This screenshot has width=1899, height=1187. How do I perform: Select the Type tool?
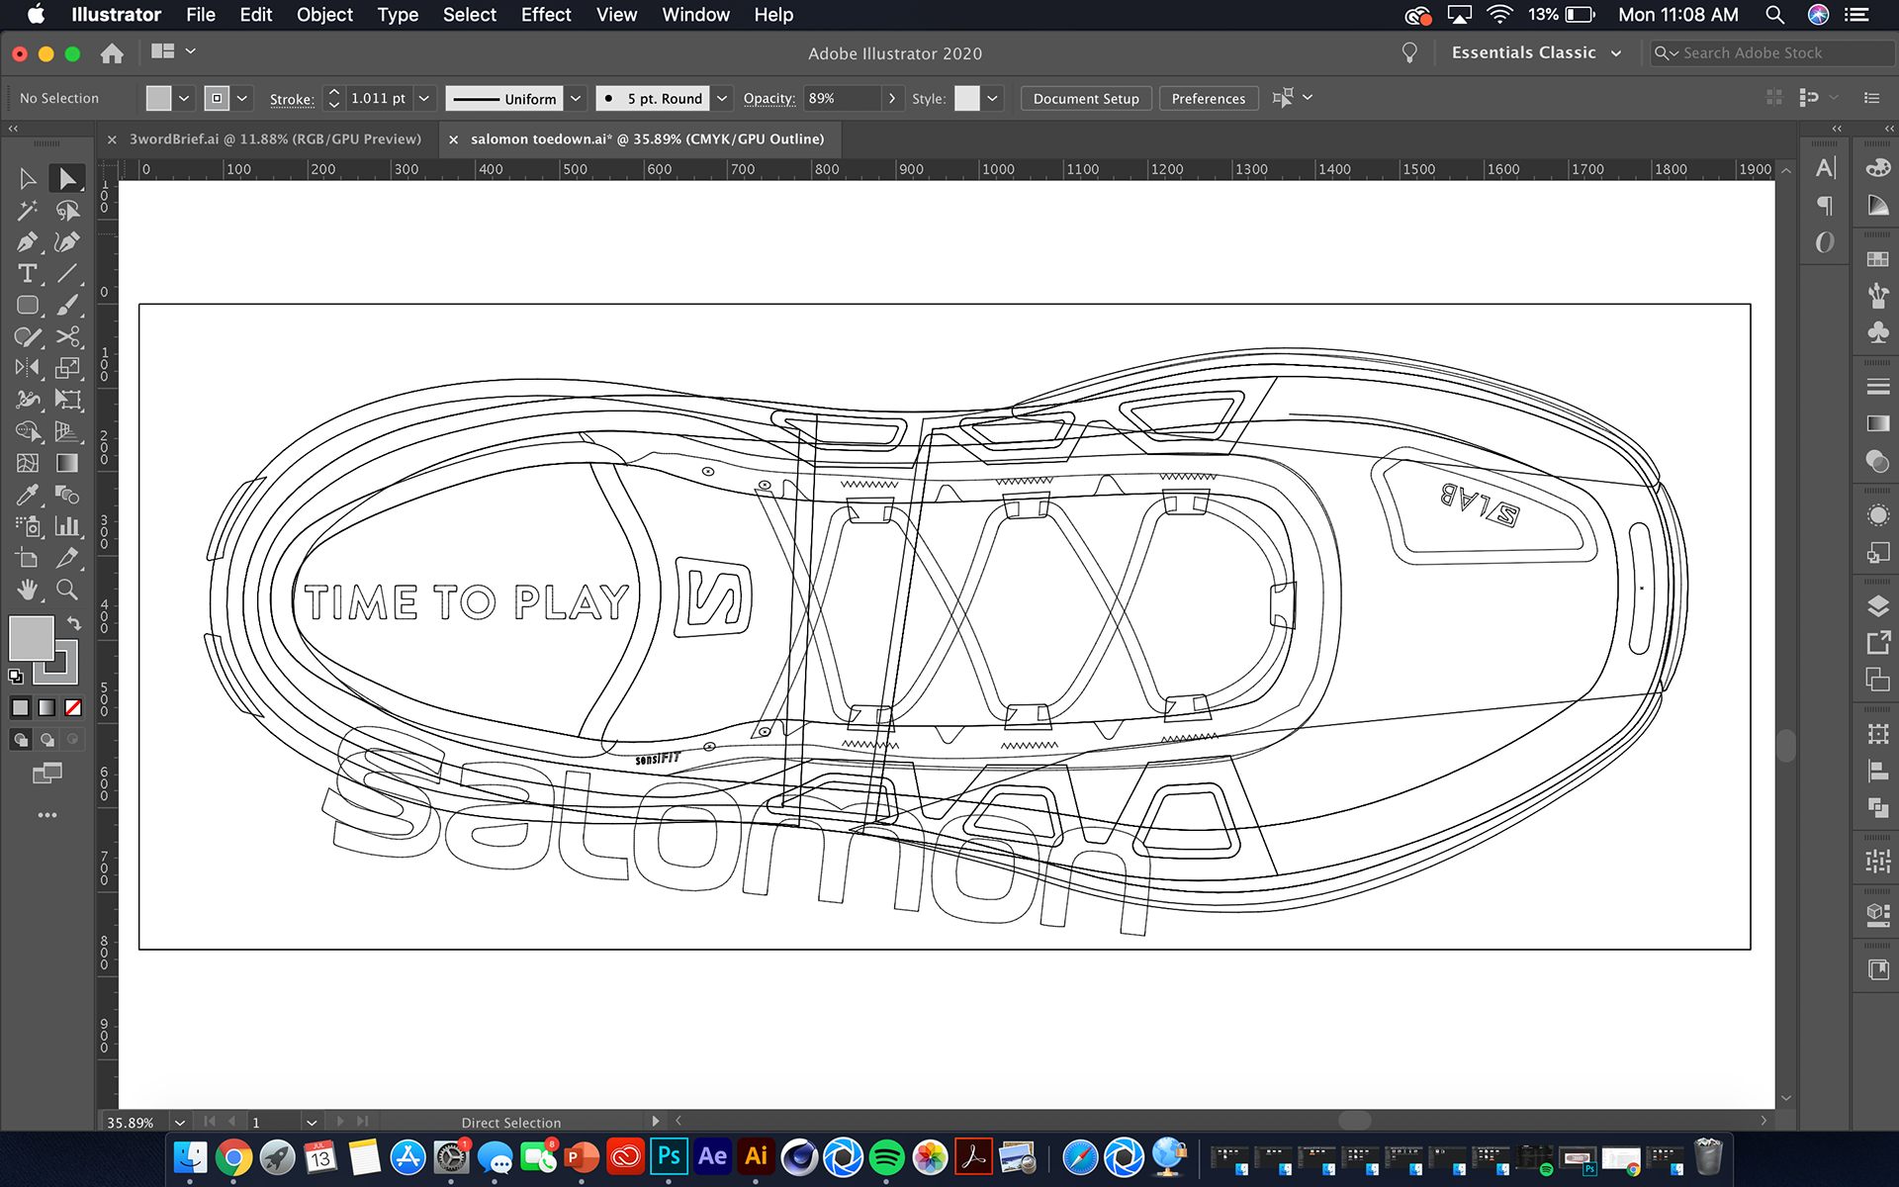(27, 273)
